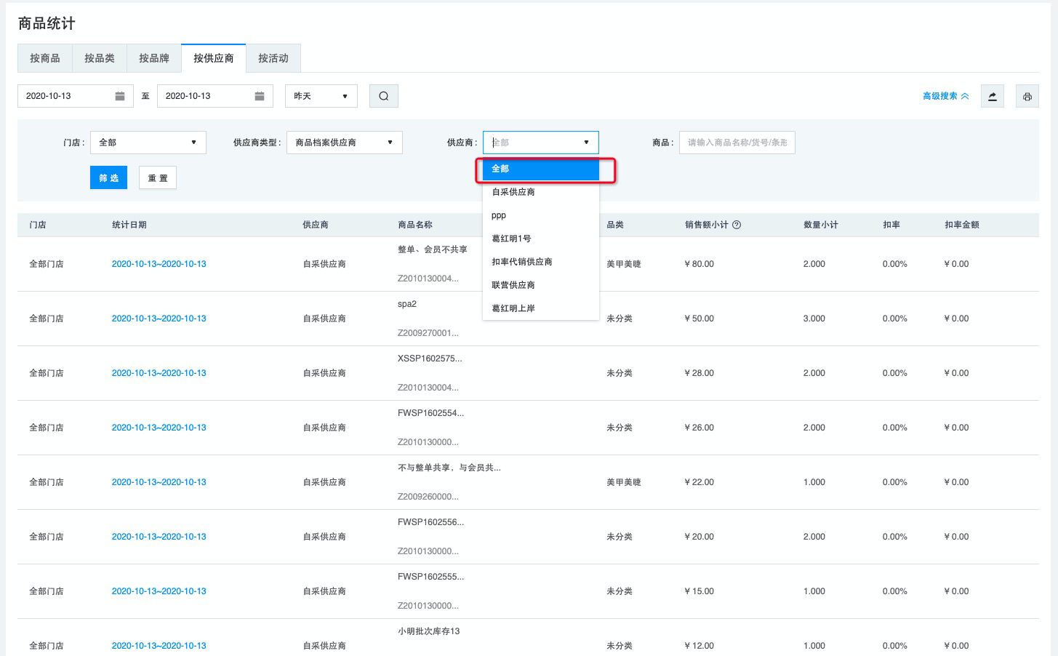Select 全部 in supplier dropdown list
Image resolution: width=1058 pixels, height=656 pixels.
[x=540, y=169]
